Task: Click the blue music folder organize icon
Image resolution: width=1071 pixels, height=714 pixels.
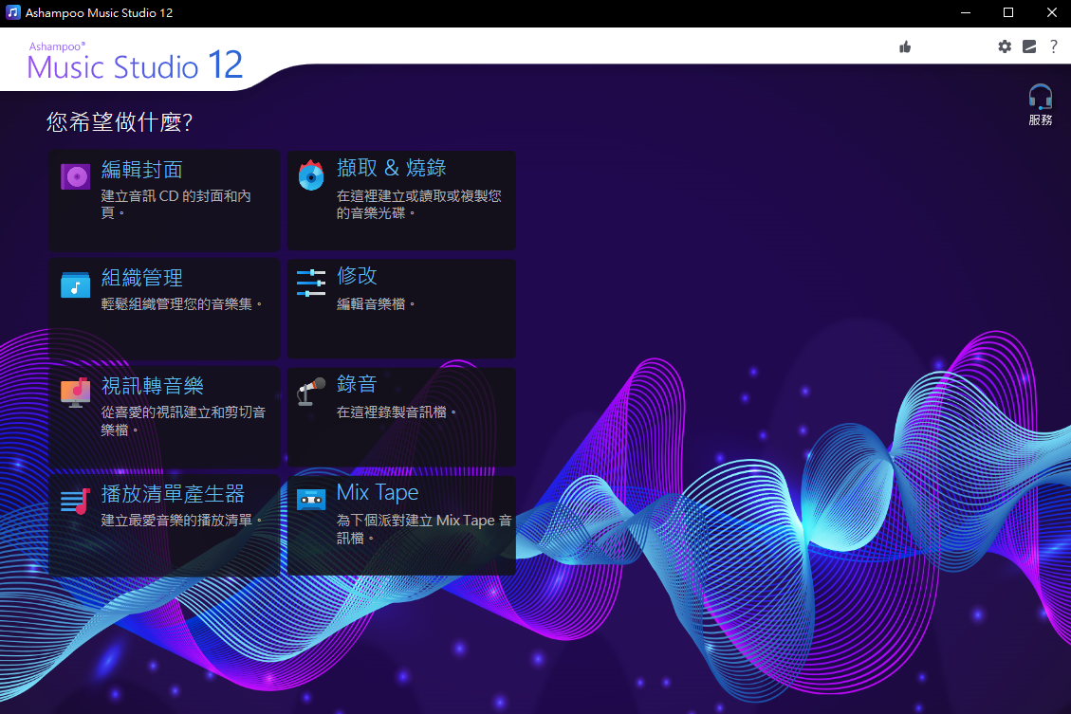Action: coord(75,284)
